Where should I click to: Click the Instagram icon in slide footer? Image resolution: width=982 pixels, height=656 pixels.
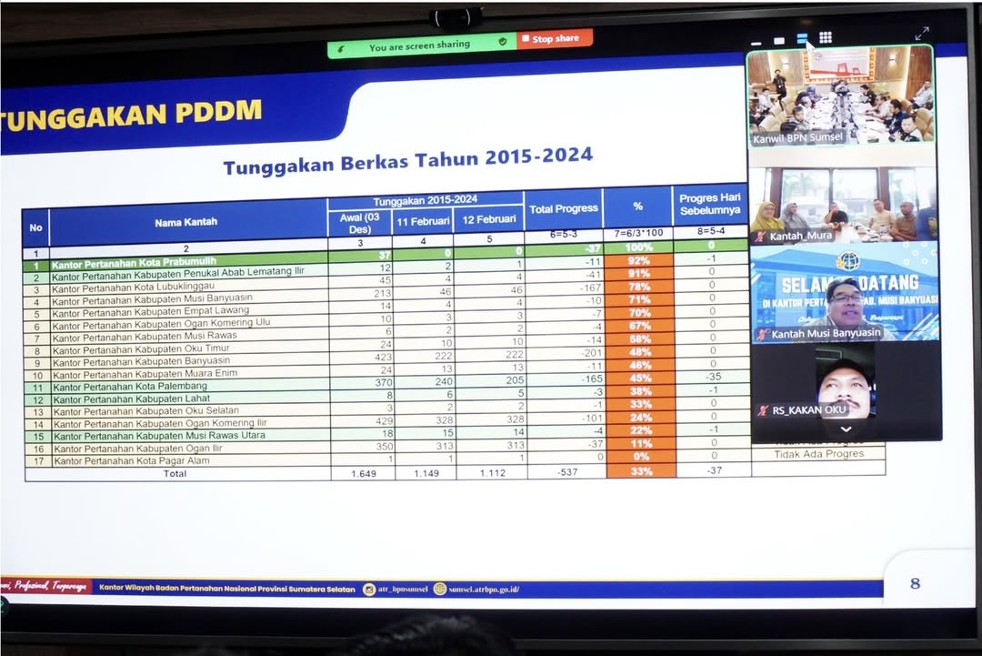click(369, 590)
